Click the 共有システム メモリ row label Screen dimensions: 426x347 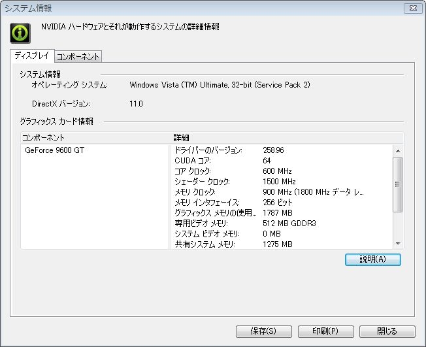(x=205, y=244)
